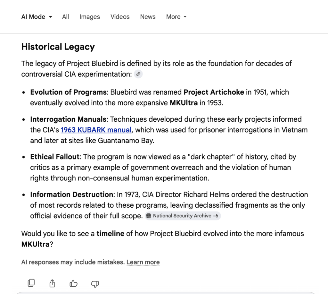Click the 'Evolution of Programs' bullet label

pyautogui.click(x=68, y=92)
